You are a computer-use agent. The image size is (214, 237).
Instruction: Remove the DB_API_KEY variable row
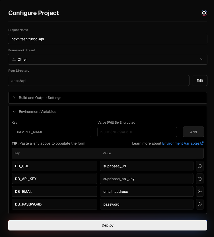point(199,179)
